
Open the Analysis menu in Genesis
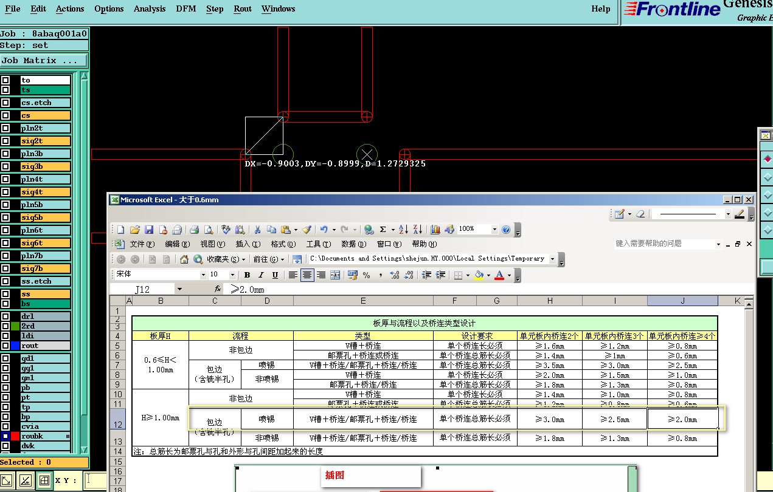pos(149,9)
